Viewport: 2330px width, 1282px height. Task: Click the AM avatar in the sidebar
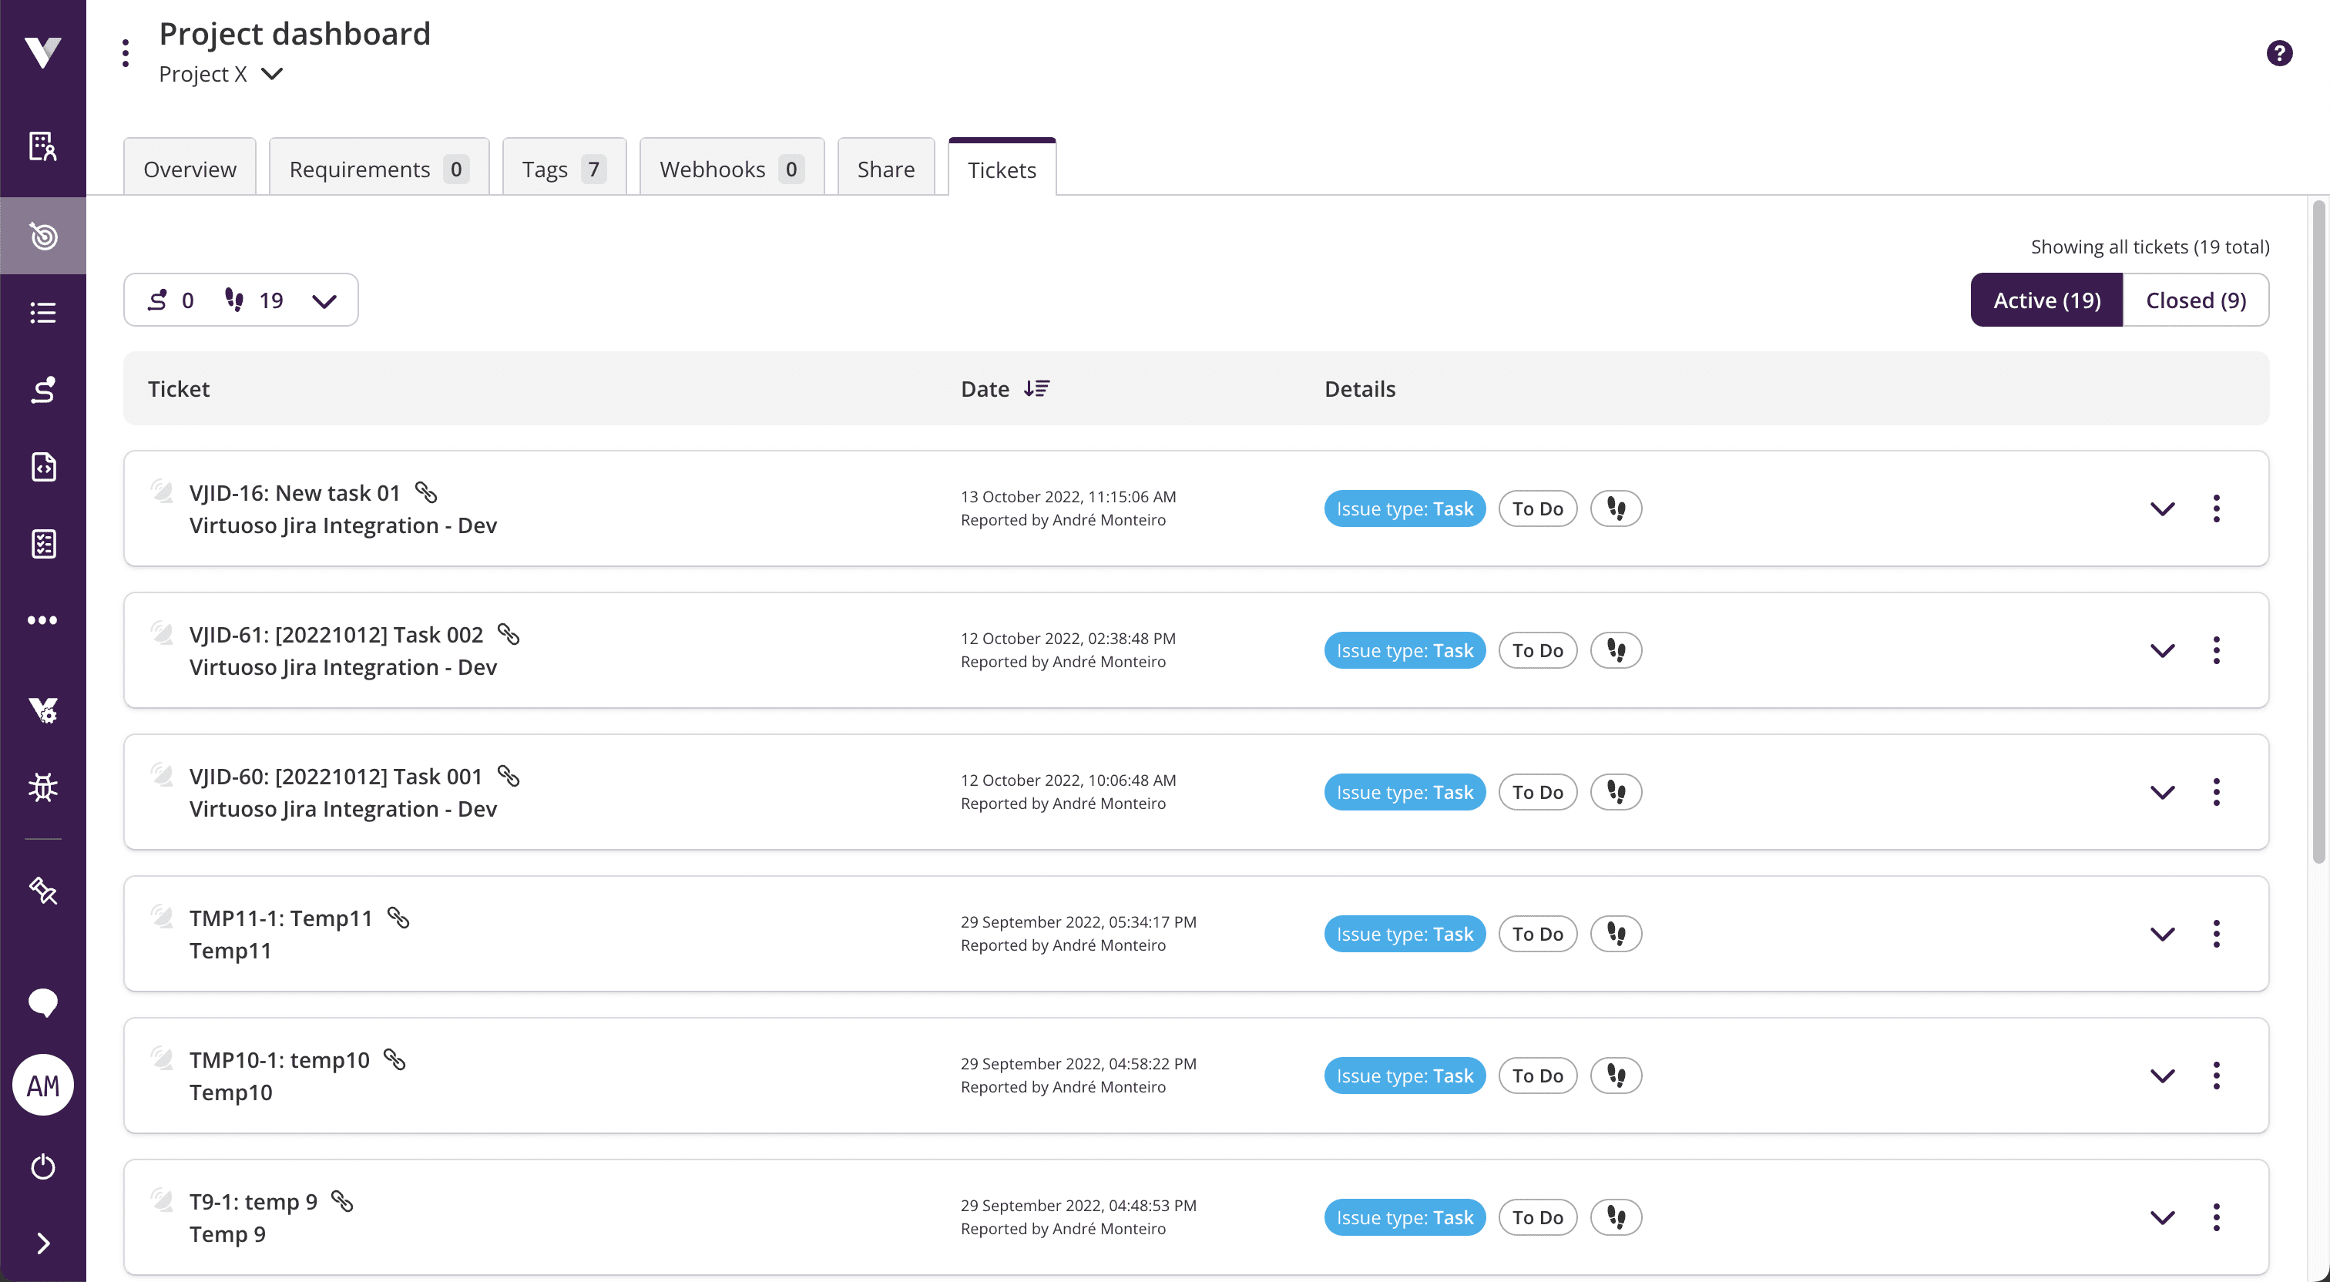click(x=42, y=1085)
